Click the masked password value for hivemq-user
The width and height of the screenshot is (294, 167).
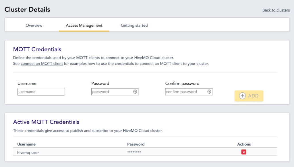coord(134,152)
